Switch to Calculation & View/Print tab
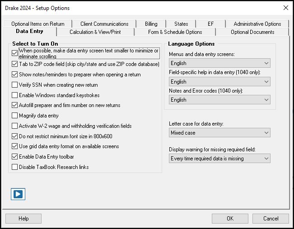Screen dimensions: 294x229 [x=95, y=32]
